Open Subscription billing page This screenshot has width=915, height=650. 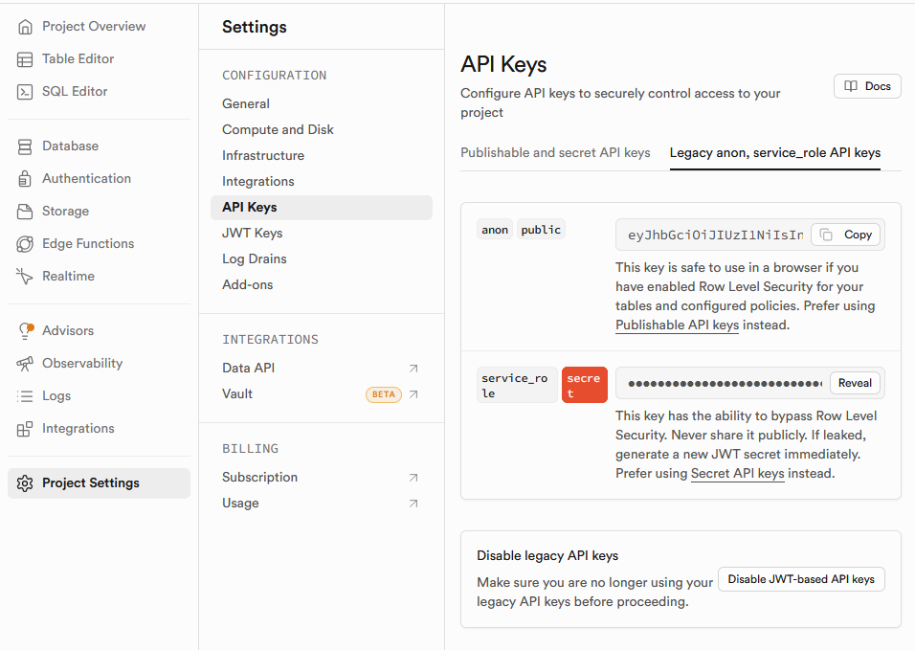(x=259, y=478)
